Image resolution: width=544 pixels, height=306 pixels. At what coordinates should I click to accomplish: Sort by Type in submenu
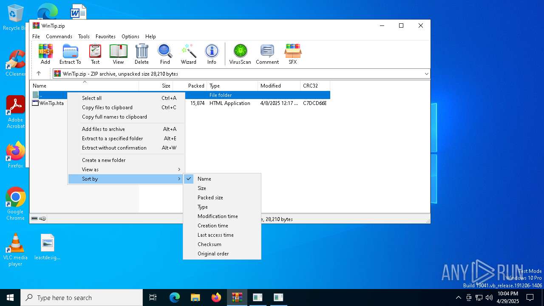(222, 207)
